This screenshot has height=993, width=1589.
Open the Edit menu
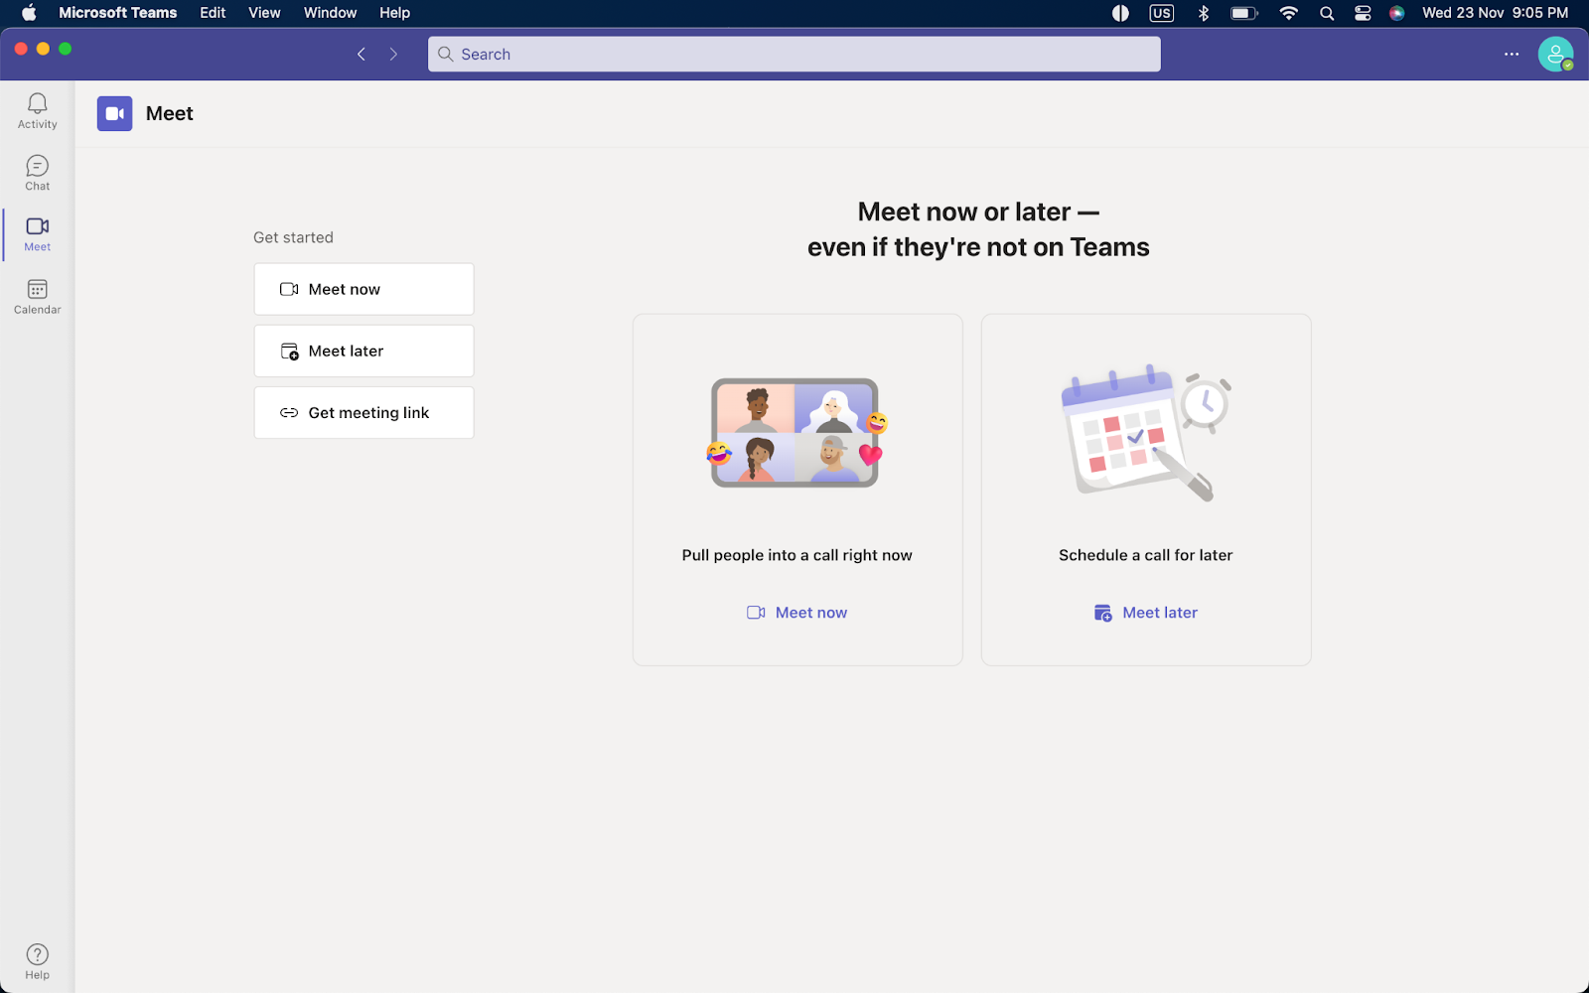213,13
